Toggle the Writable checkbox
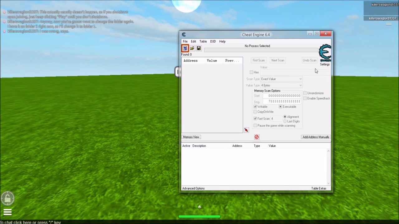The height and width of the screenshot is (224, 399). pos(255,107)
